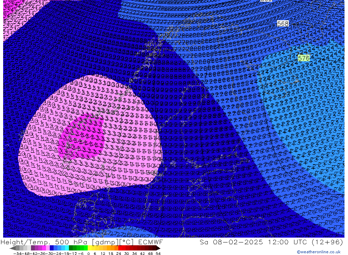This screenshot has height=255, width=348.
Task: Click the grey left arrow end of color scale
Action: (x=13, y=248)
